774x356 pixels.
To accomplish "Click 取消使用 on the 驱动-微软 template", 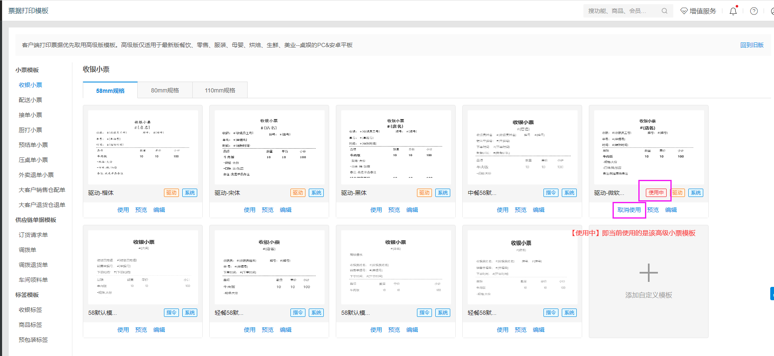I will [x=629, y=210].
